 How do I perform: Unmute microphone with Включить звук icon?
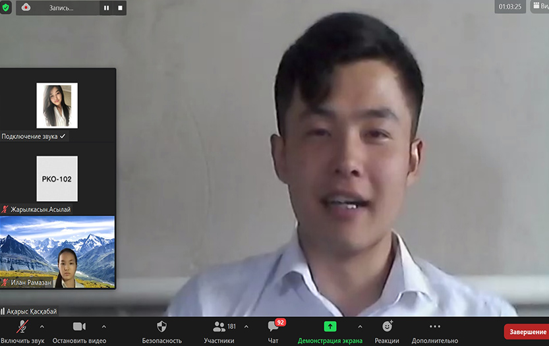coord(22,327)
